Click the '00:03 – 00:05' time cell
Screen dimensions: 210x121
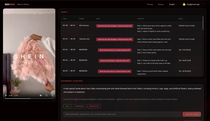click(69, 60)
